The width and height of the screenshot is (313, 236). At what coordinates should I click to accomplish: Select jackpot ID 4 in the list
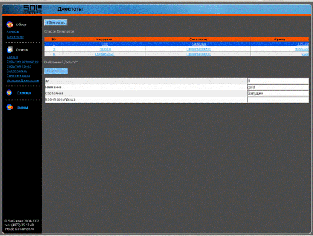pyautogui.click(x=54, y=49)
